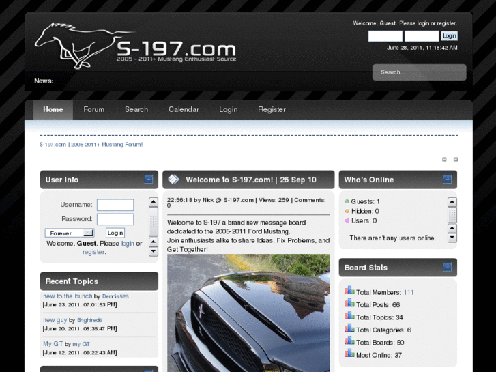Click the 'Most Online: 37' text

pyautogui.click(x=379, y=355)
